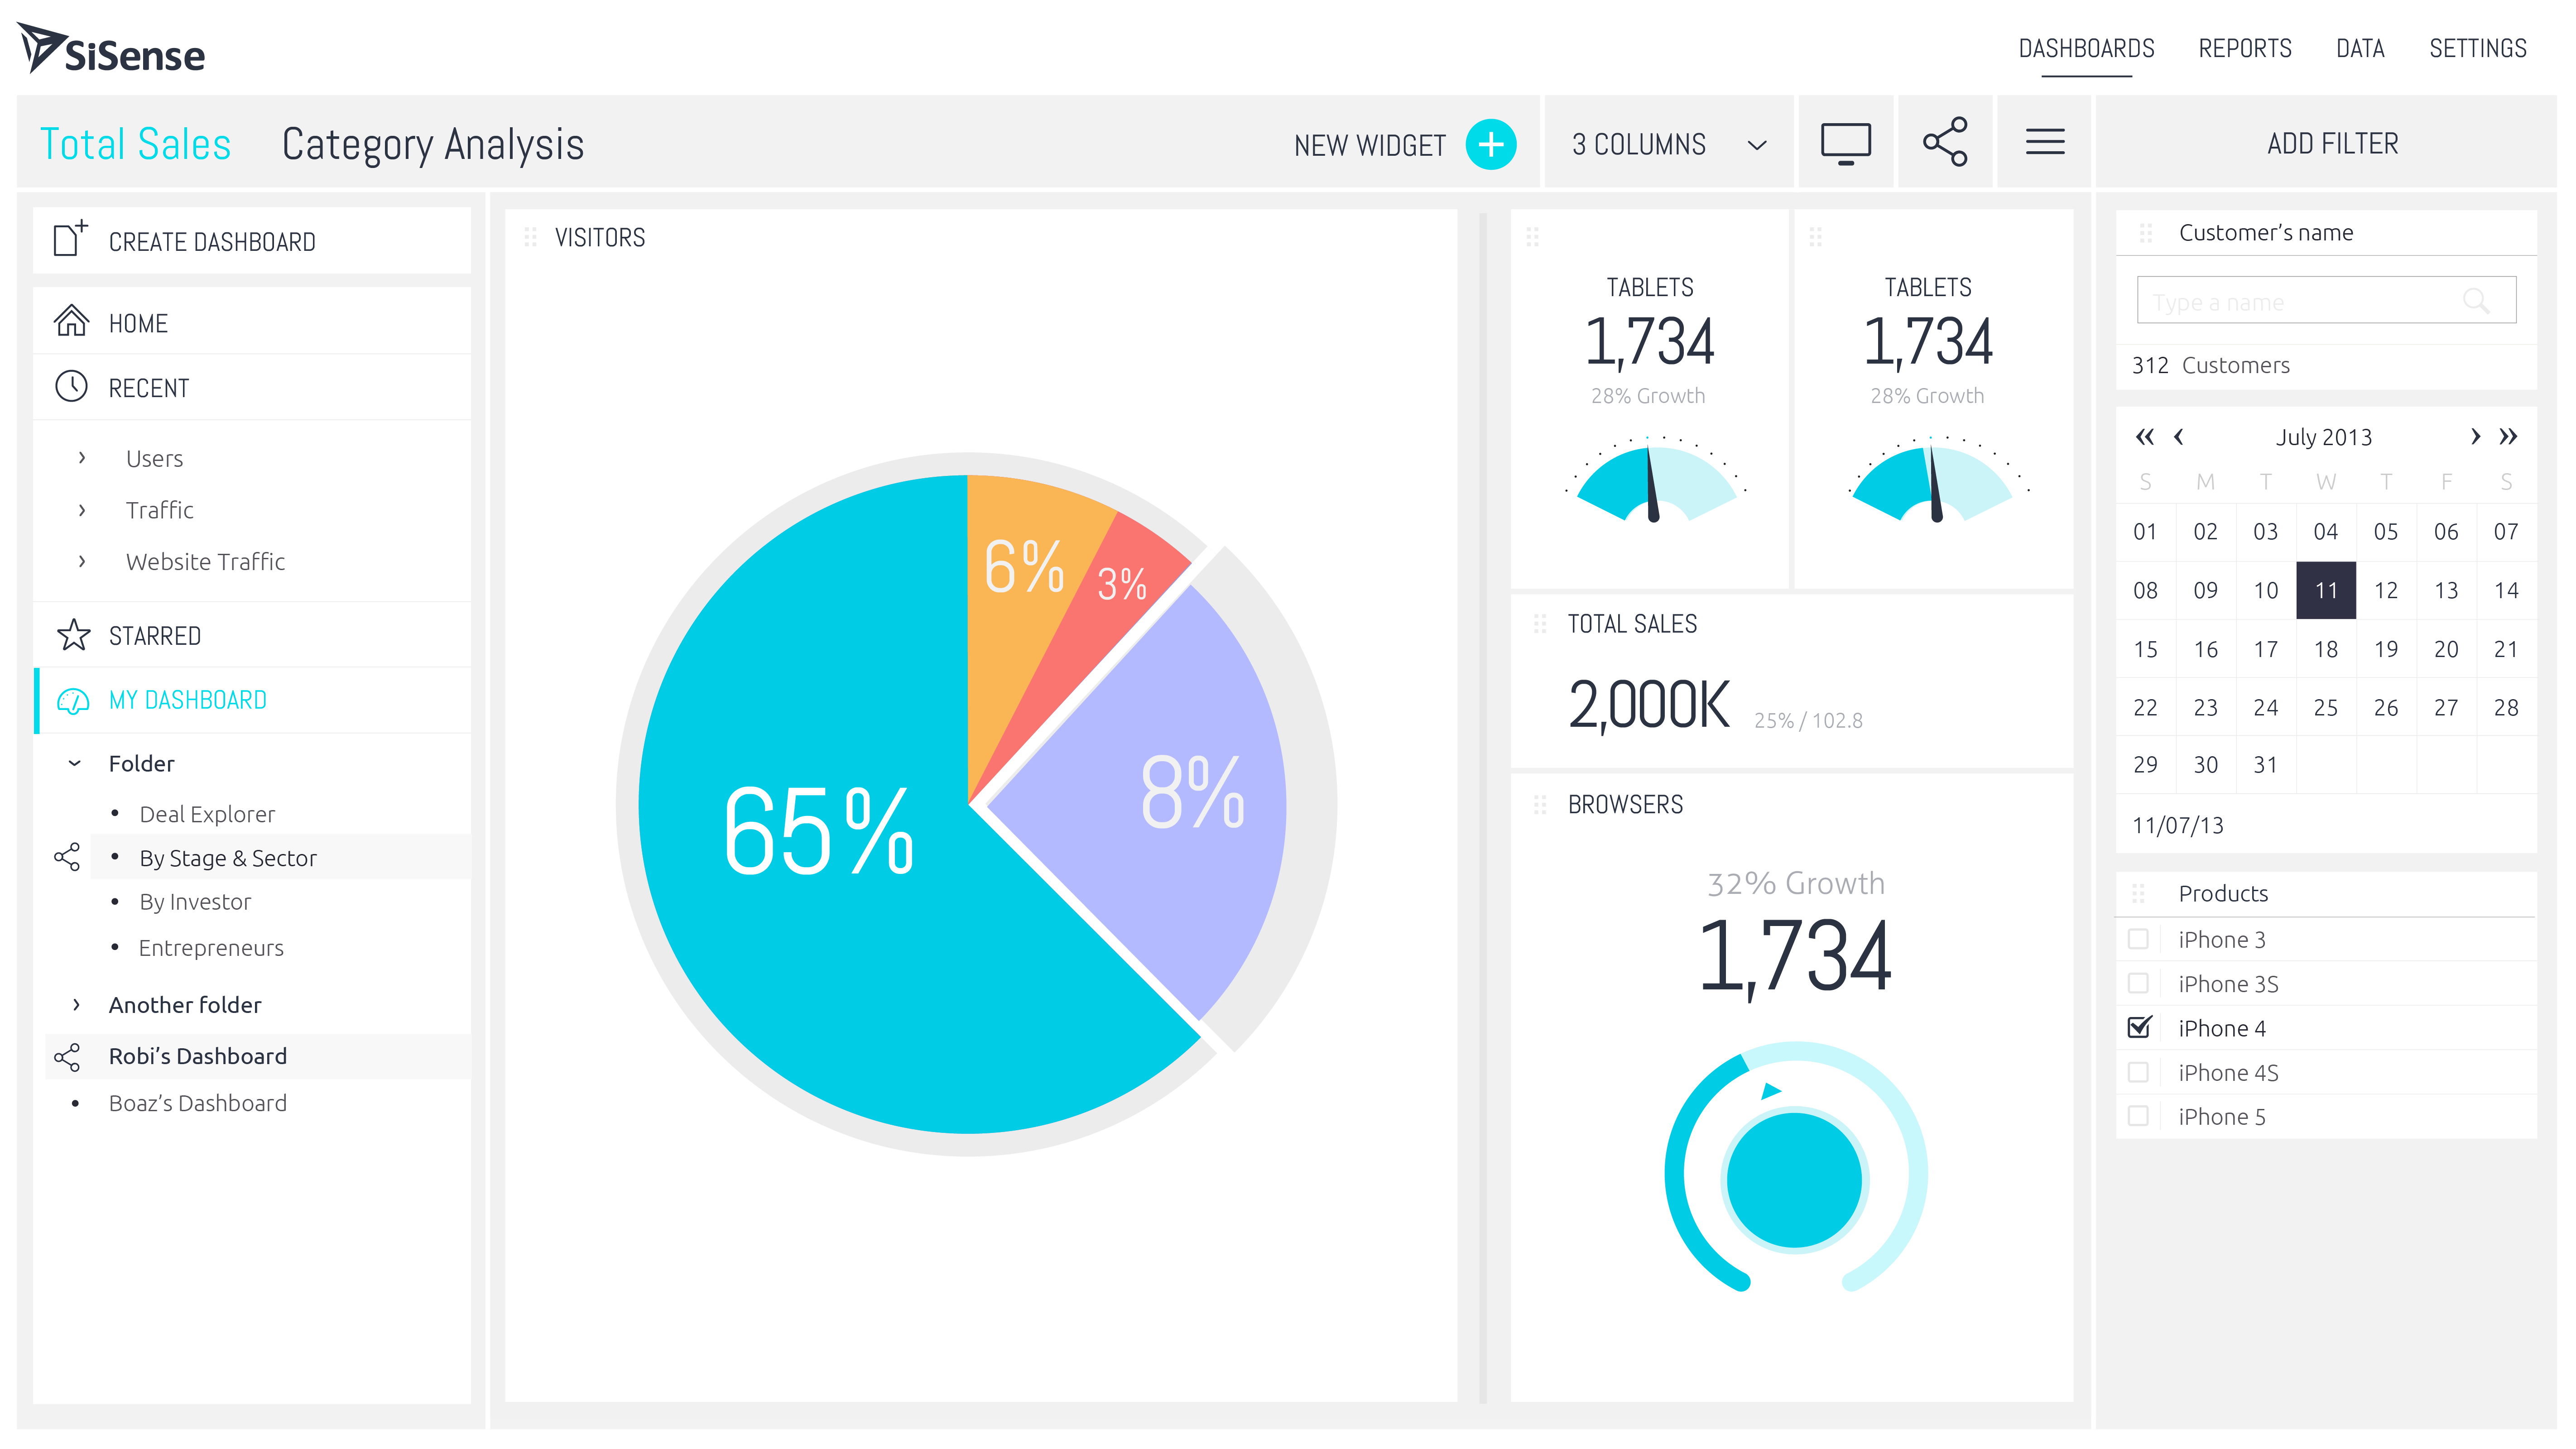Click share icon beside Robi's Dashboard
The width and height of the screenshot is (2576, 1449).
pyautogui.click(x=67, y=1057)
